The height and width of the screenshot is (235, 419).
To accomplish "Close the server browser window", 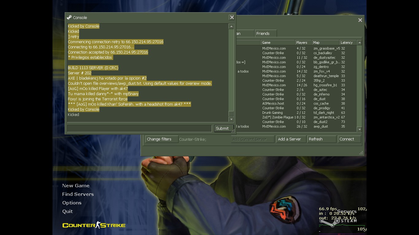I will [360, 20].
